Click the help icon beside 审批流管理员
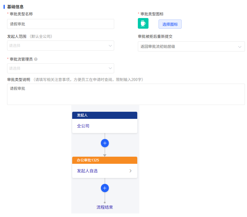Screen dimensions: 247x217 [36, 58]
